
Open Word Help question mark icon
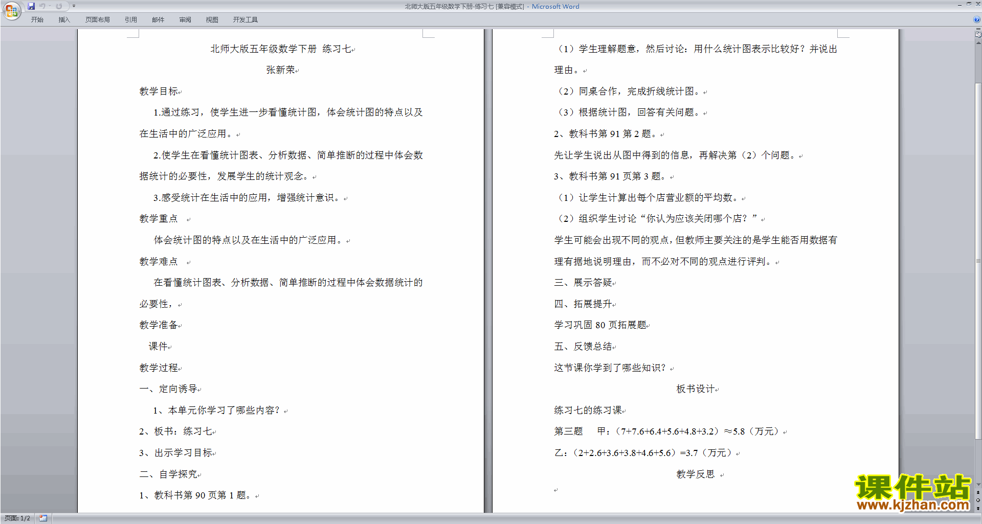point(977,19)
